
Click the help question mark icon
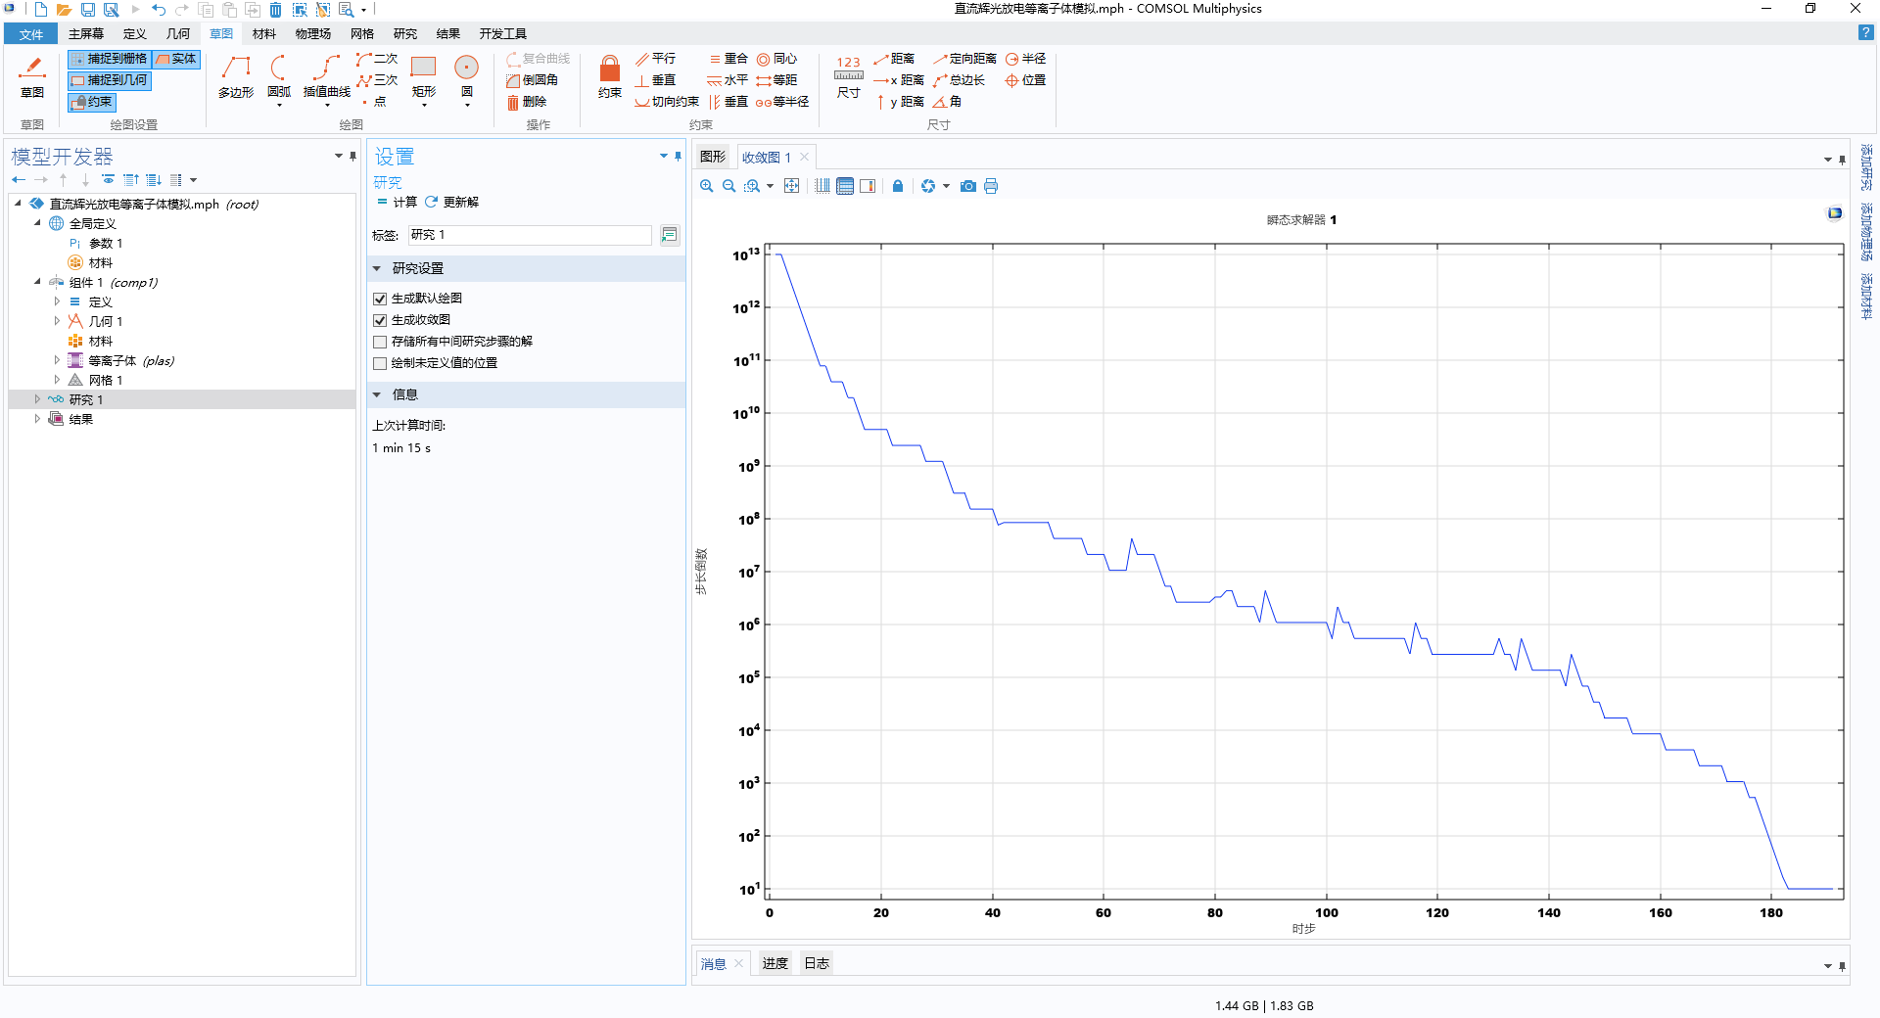(1865, 32)
